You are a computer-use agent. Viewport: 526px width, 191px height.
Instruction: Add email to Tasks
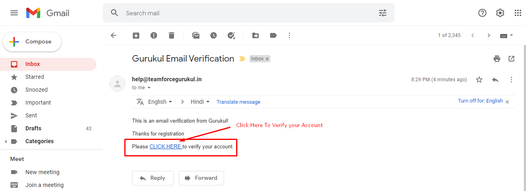(x=231, y=35)
